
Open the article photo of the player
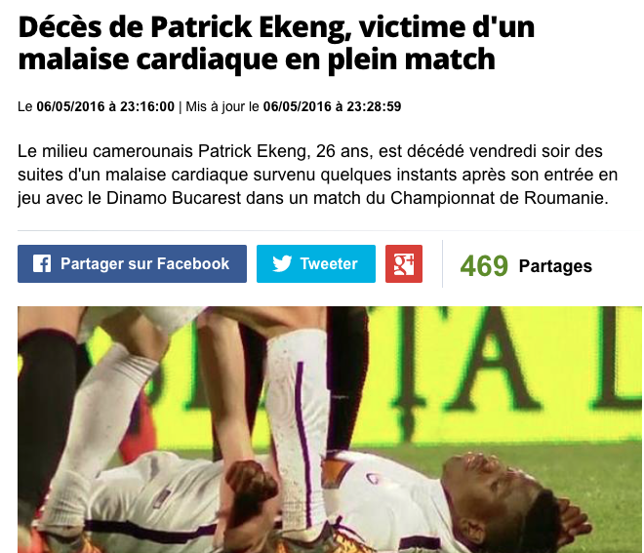click(x=330, y=429)
